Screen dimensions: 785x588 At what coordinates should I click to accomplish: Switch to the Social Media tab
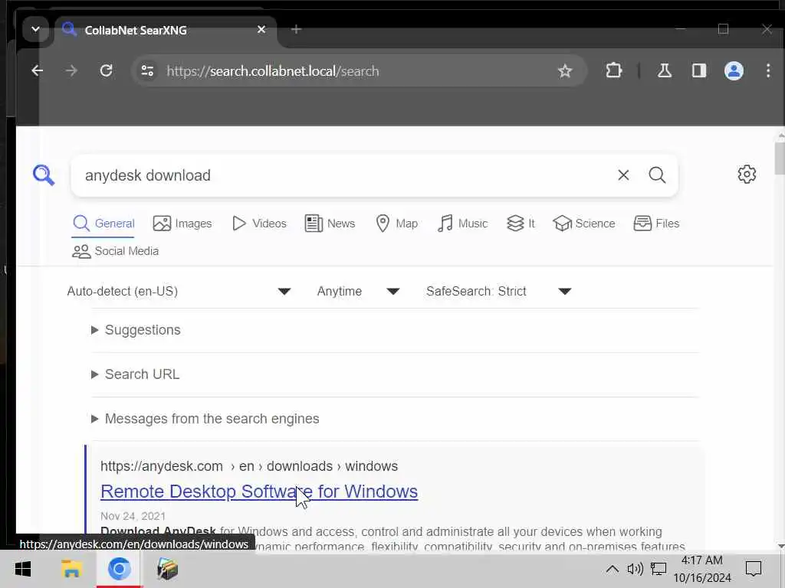point(115,251)
